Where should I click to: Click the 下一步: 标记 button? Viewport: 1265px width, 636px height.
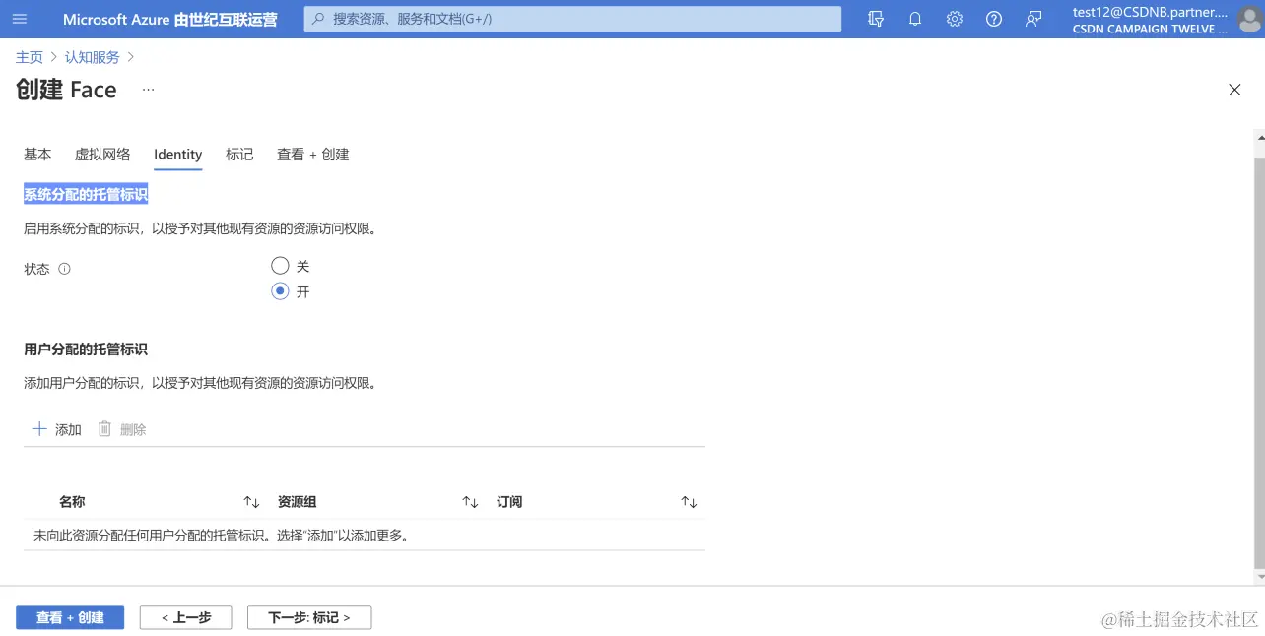point(309,617)
